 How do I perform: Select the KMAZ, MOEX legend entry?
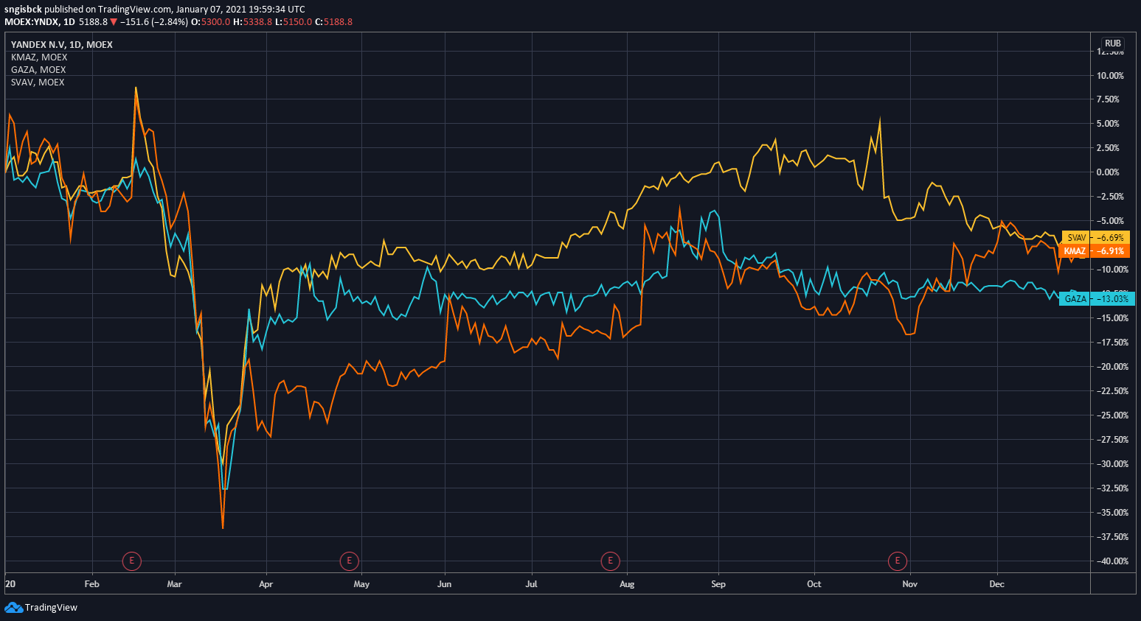39,57
